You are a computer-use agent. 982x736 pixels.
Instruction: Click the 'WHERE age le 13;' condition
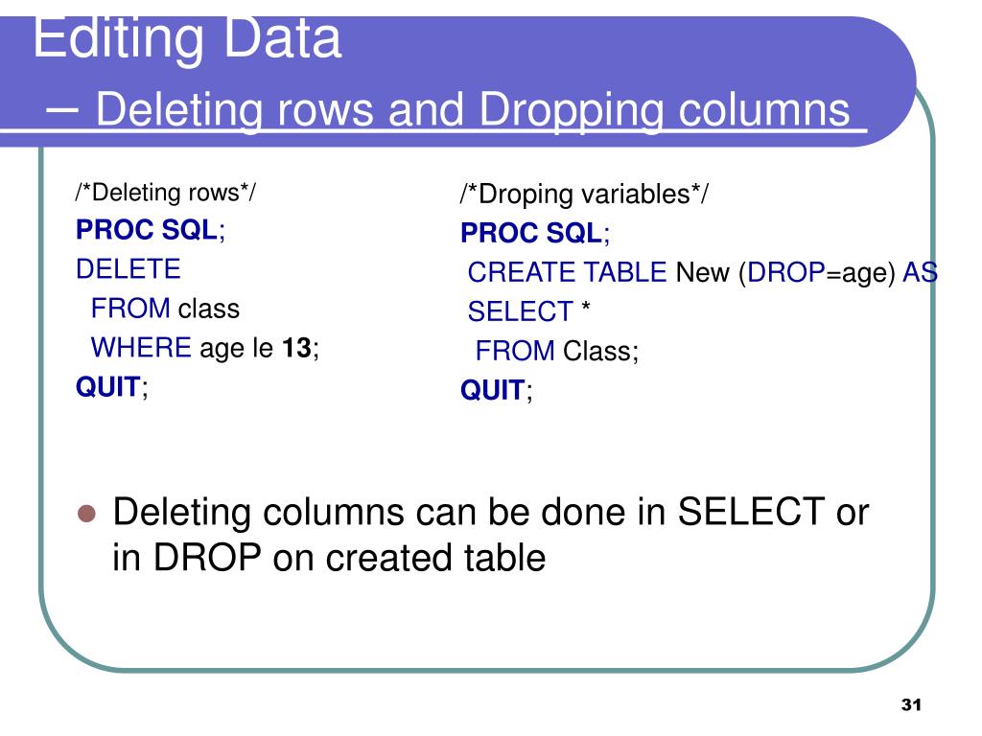205,348
